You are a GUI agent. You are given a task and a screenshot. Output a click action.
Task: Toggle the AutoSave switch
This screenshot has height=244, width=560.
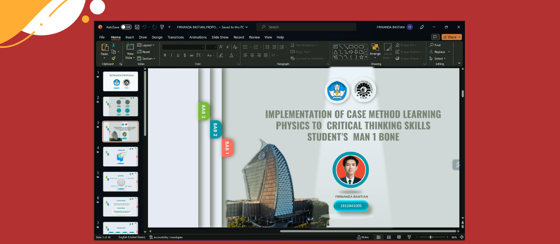126,27
